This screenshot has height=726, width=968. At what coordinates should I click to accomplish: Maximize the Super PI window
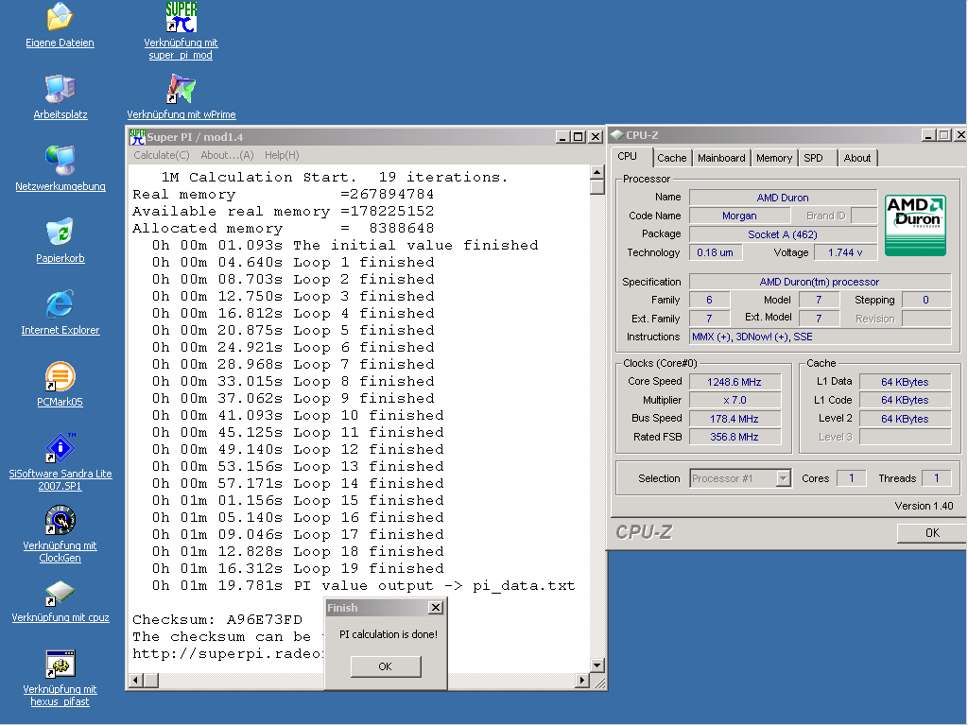578,136
